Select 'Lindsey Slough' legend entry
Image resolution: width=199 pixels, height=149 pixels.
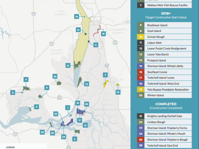pyautogui.click(x=164, y=122)
